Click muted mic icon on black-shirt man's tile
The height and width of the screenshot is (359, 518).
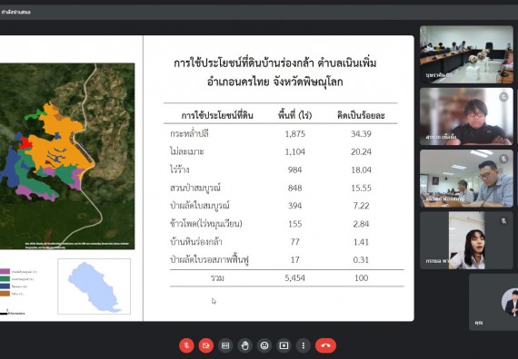click(x=503, y=97)
